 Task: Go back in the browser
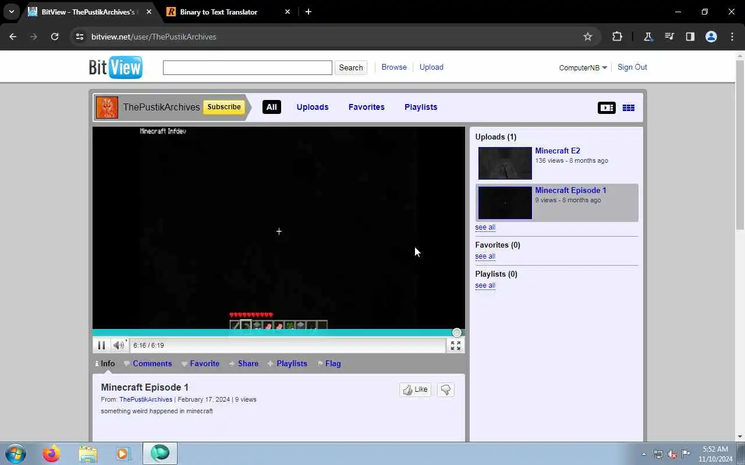pyautogui.click(x=13, y=37)
